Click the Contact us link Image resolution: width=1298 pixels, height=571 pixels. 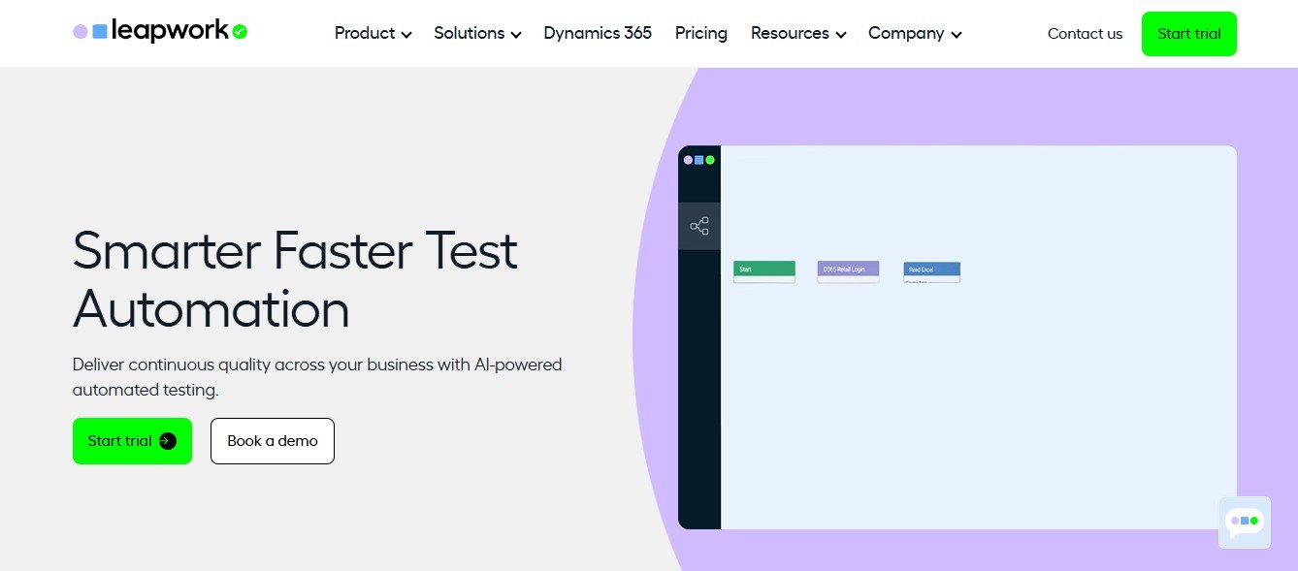pos(1085,34)
